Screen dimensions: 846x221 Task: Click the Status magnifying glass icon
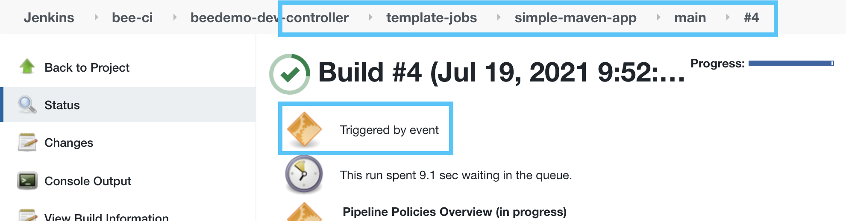point(27,105)
